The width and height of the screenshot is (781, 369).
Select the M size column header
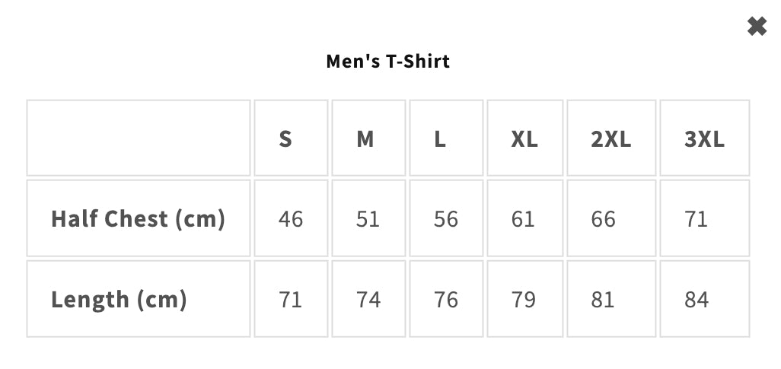click(x=365, y=139)
